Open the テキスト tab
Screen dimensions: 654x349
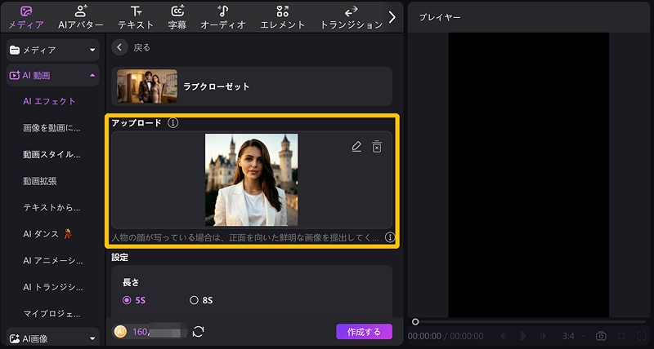136,17
